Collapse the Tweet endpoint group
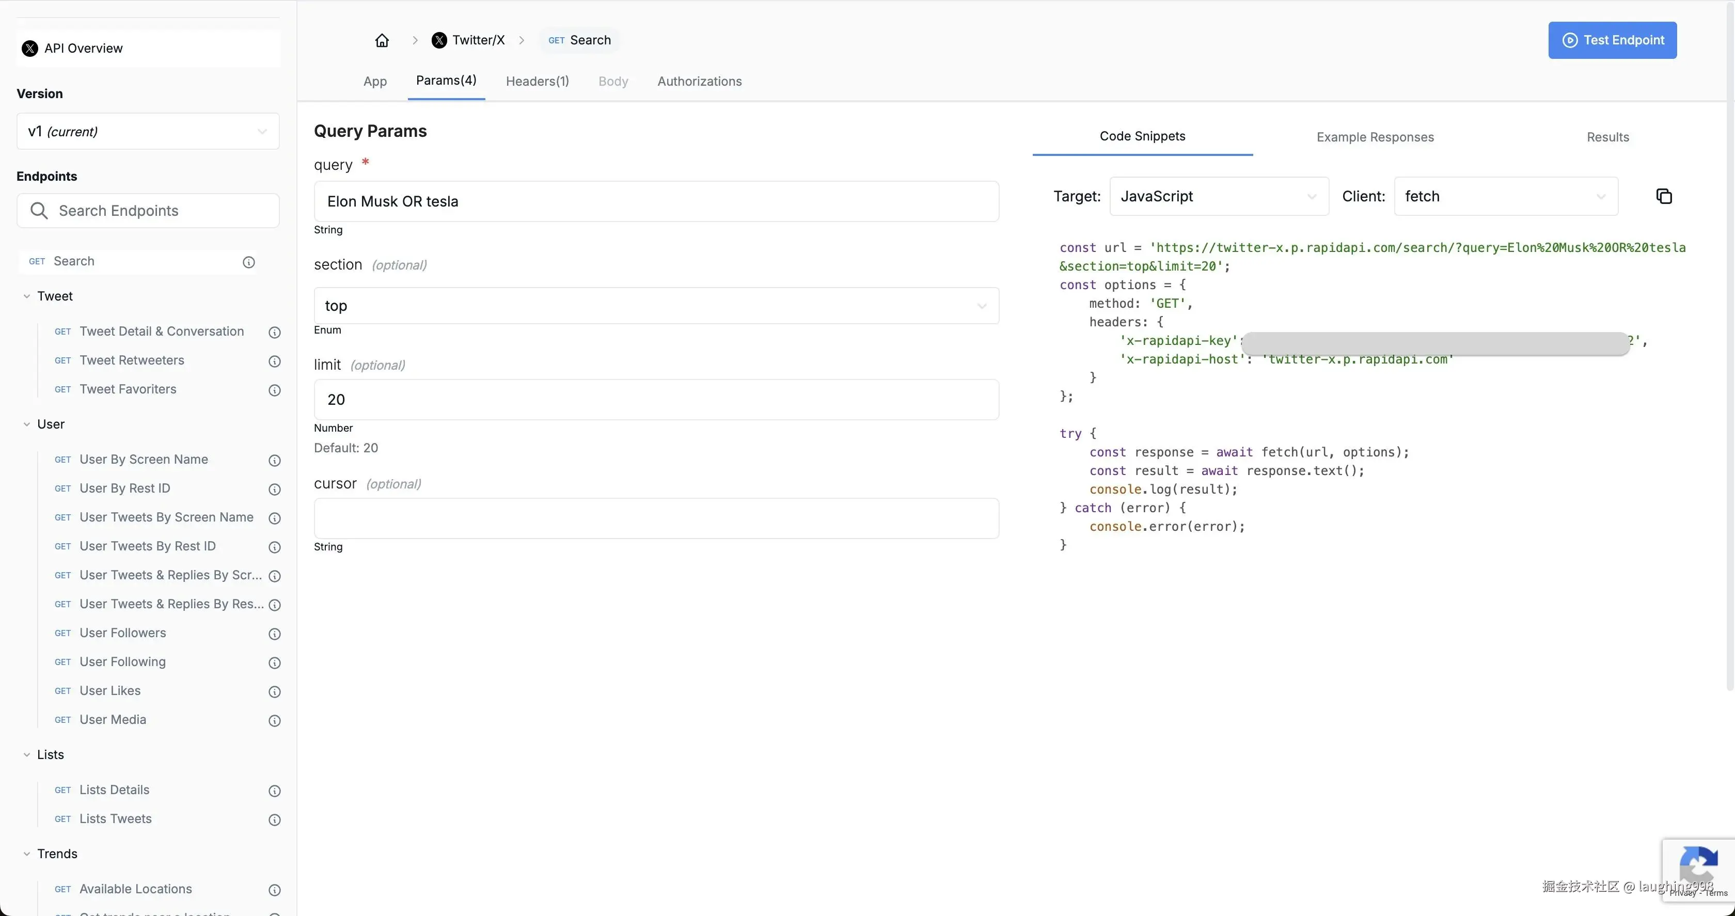The width and height of the screenshot is (1735, 916). pos(27,296)
